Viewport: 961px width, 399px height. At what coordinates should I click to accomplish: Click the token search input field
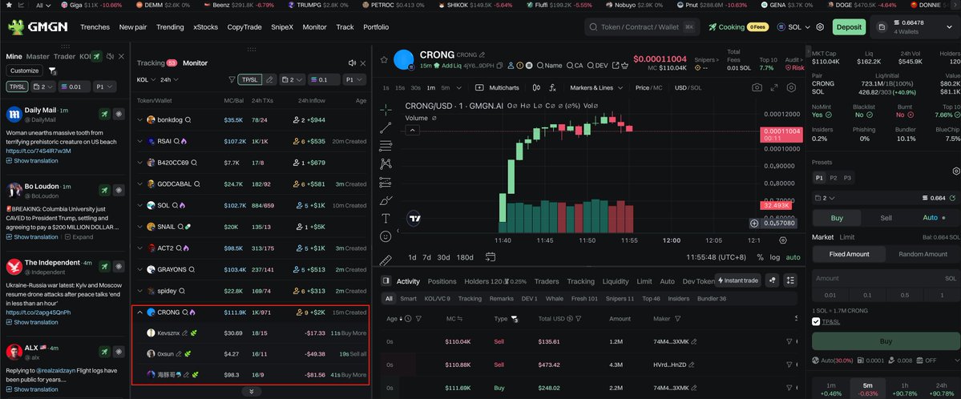tap(642, 27)
